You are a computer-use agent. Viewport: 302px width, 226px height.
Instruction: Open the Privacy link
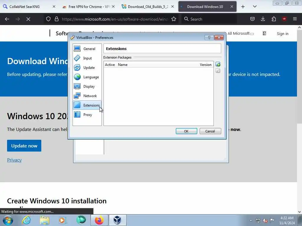coord(14,160)
